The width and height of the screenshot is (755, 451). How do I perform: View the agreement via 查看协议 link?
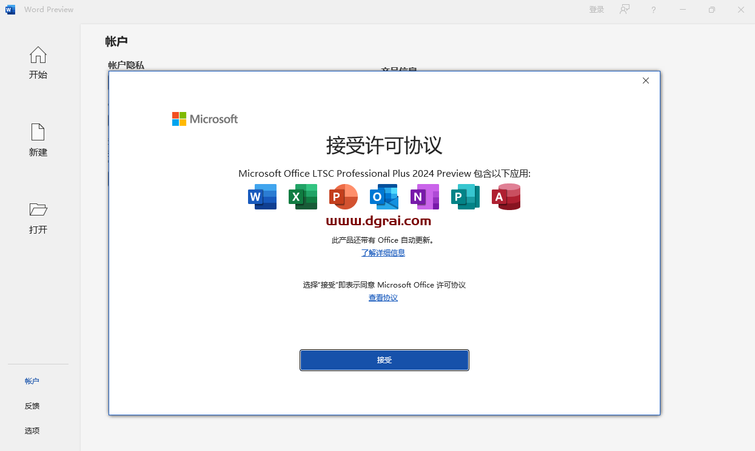point(383,298)
